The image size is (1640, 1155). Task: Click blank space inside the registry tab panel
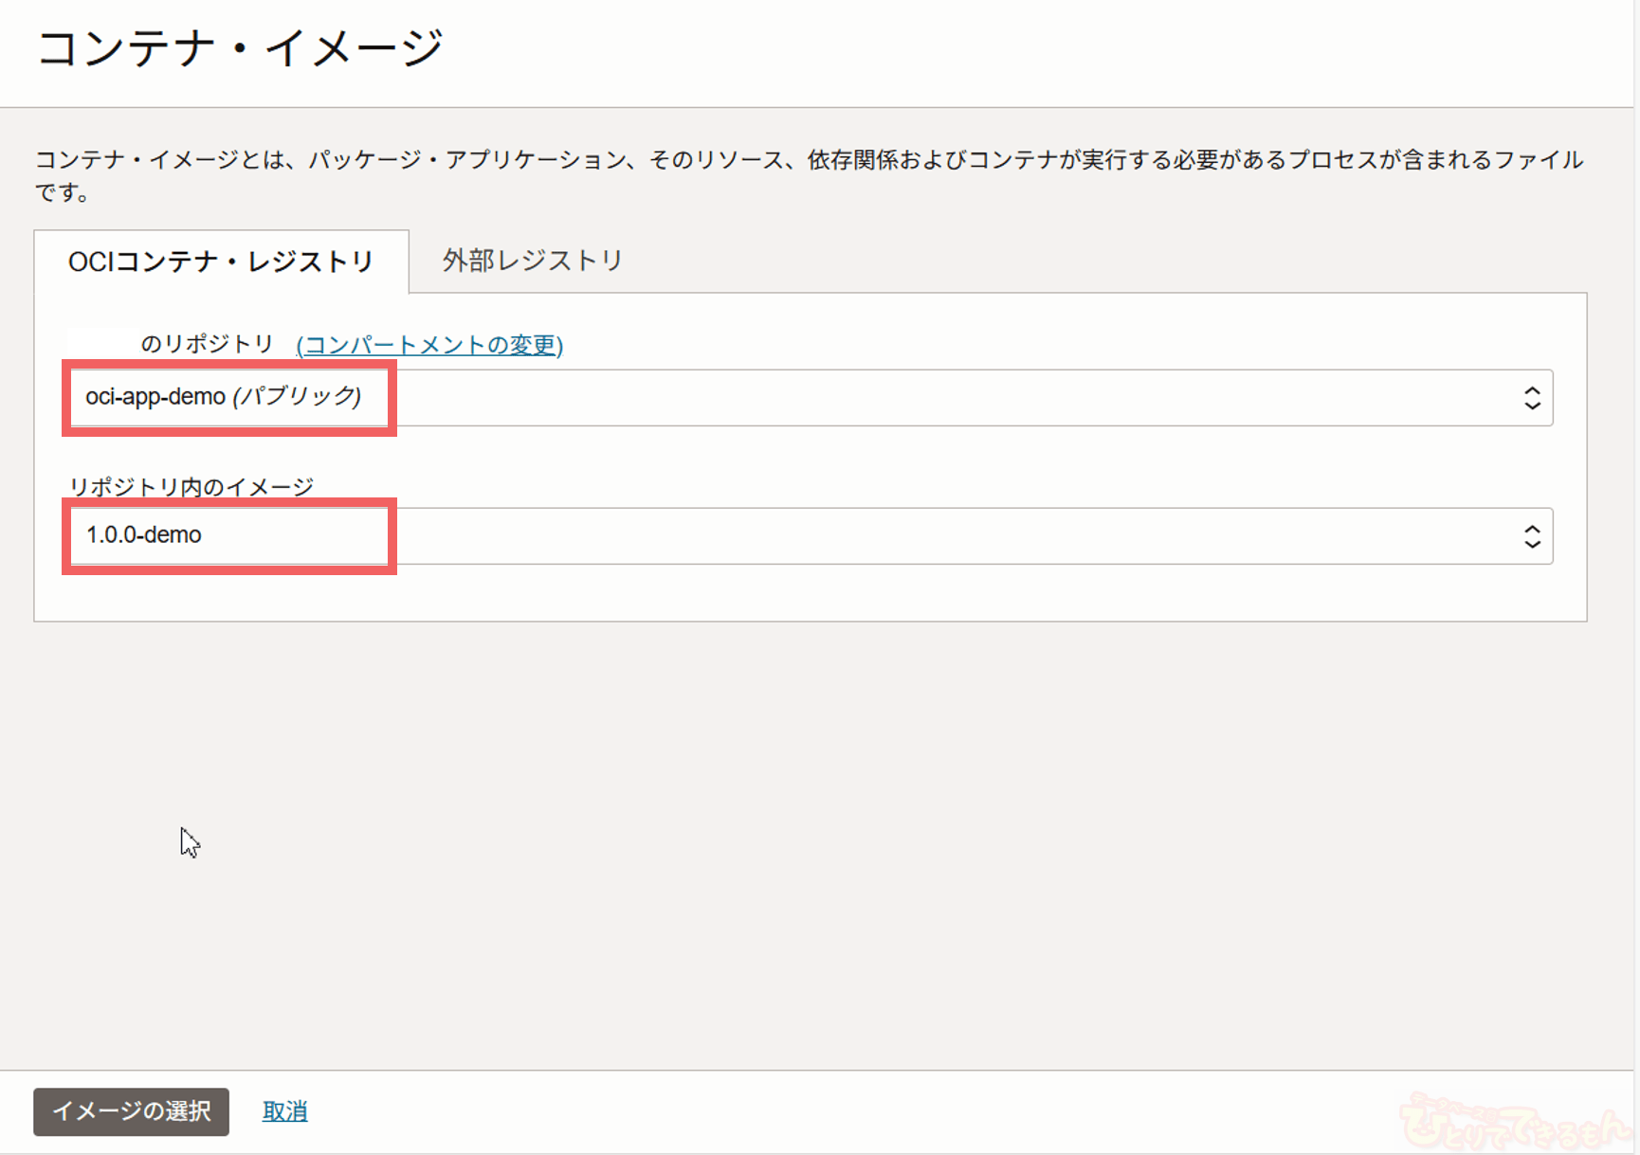pyautogui.click(x=948, y=592)
